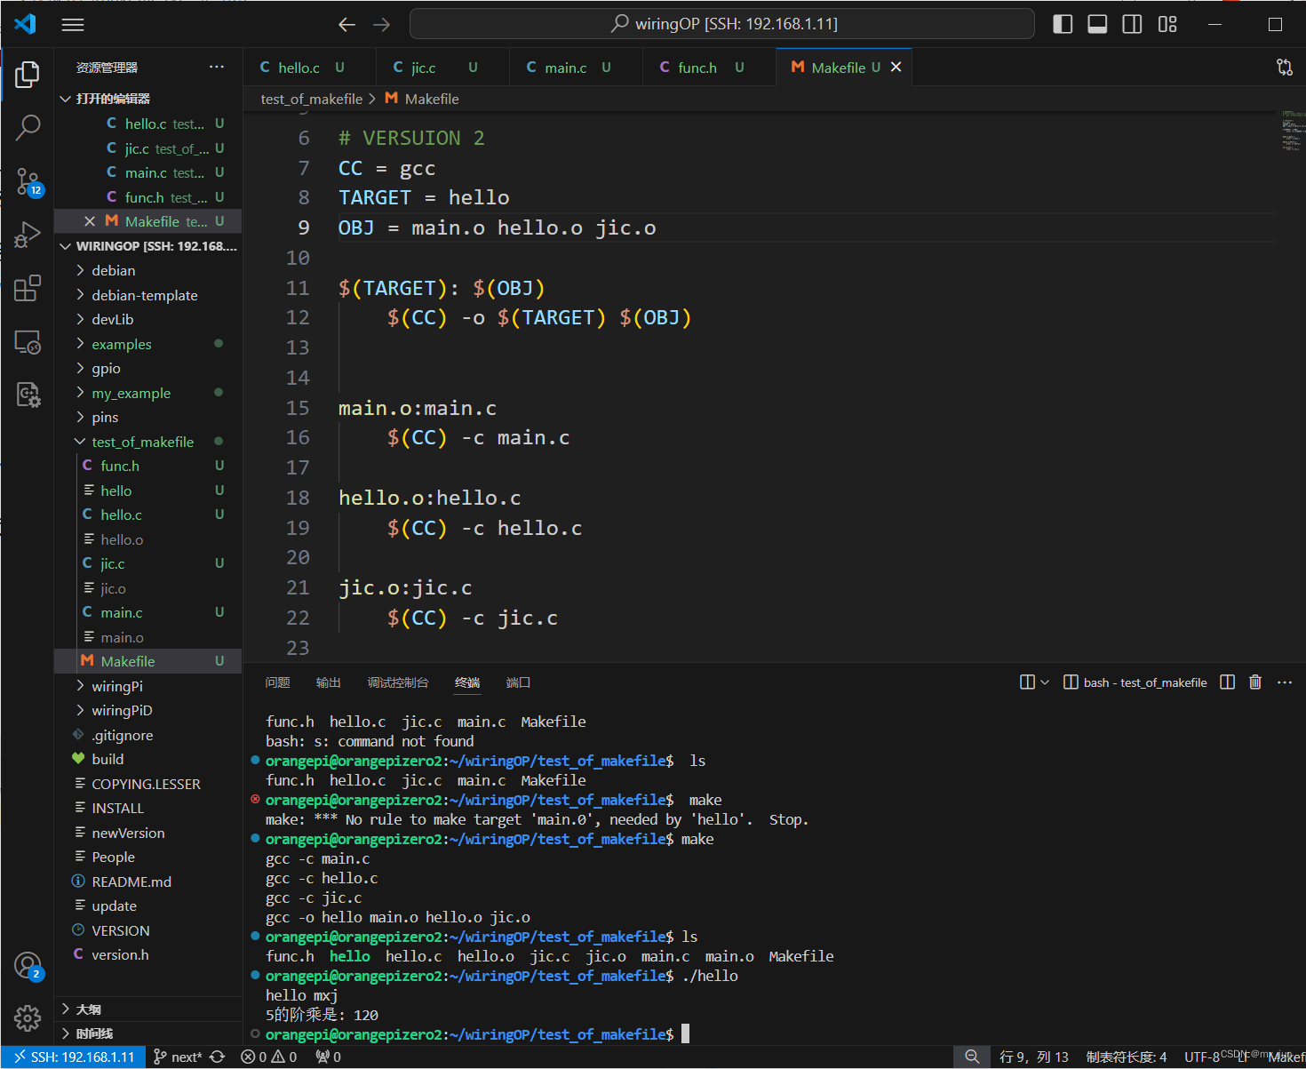Toggle bottom panel layout icon
The width and height of the screenshot is (1306, 1069).
(1097, 24)
